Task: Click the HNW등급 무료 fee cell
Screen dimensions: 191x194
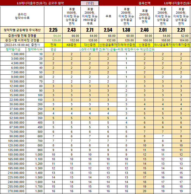Action: tap(90, 16)
